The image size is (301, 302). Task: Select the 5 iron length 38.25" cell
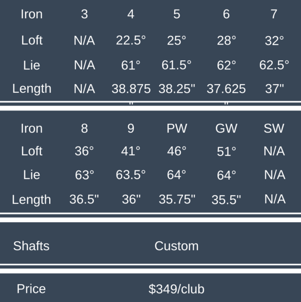tap(176, 89)
